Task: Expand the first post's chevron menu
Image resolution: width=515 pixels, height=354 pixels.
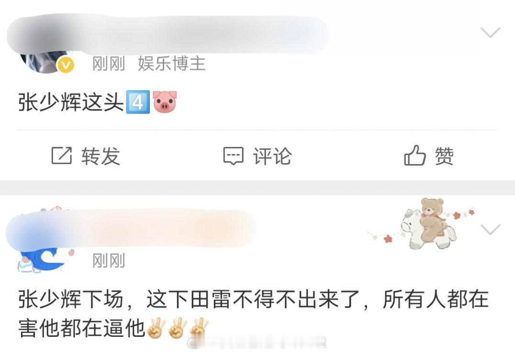Action: tap(491, 32)
